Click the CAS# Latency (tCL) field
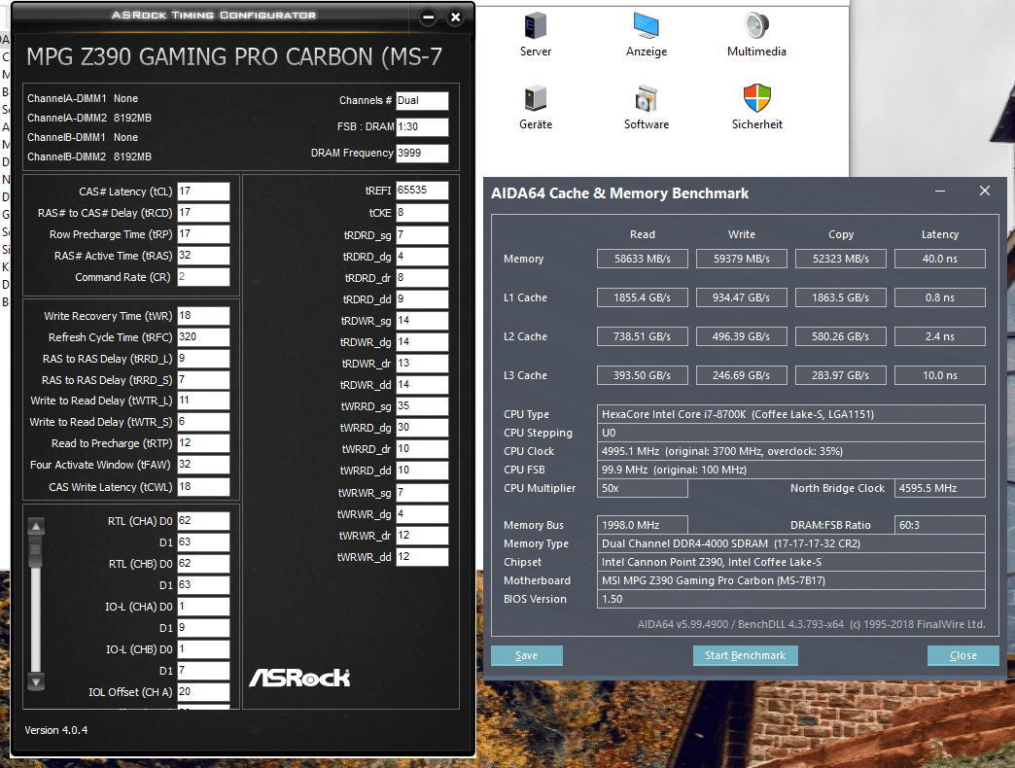The height and width of the screenshot is (768, 1015). point(203,192)
